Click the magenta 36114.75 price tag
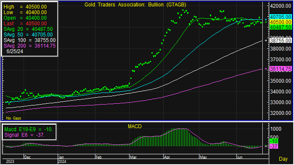Viewport: 294px width, 165px height. click(x=281, y=69)
